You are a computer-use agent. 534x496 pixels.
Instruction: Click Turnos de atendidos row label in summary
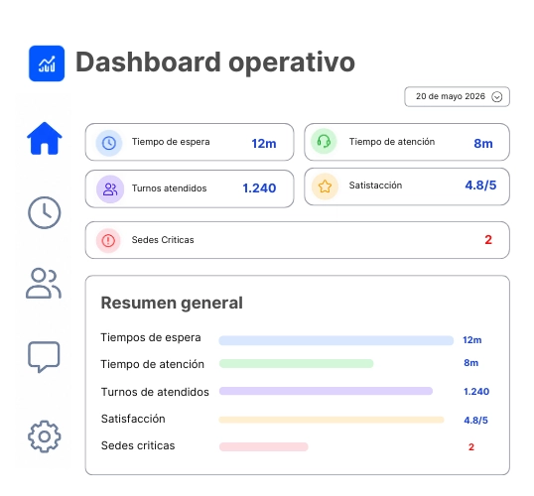click(155, 392)
